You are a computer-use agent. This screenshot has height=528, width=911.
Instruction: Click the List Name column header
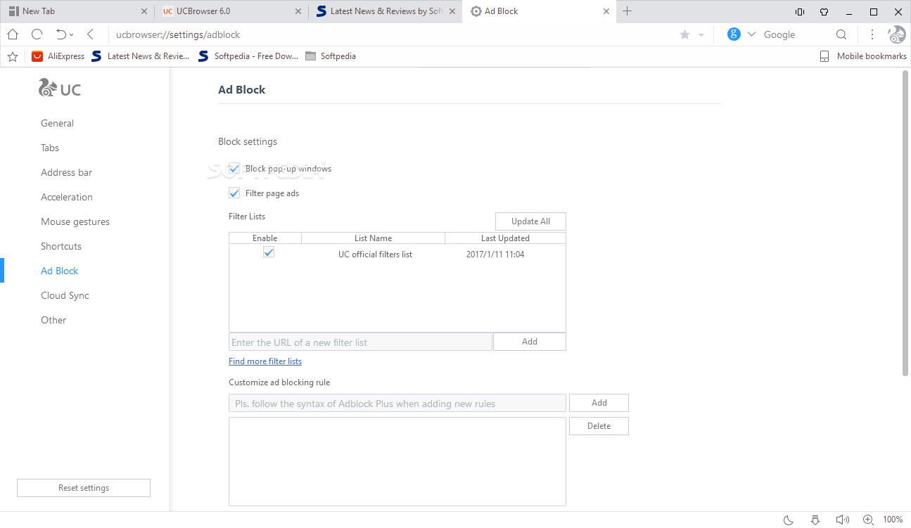pos(374,238)
